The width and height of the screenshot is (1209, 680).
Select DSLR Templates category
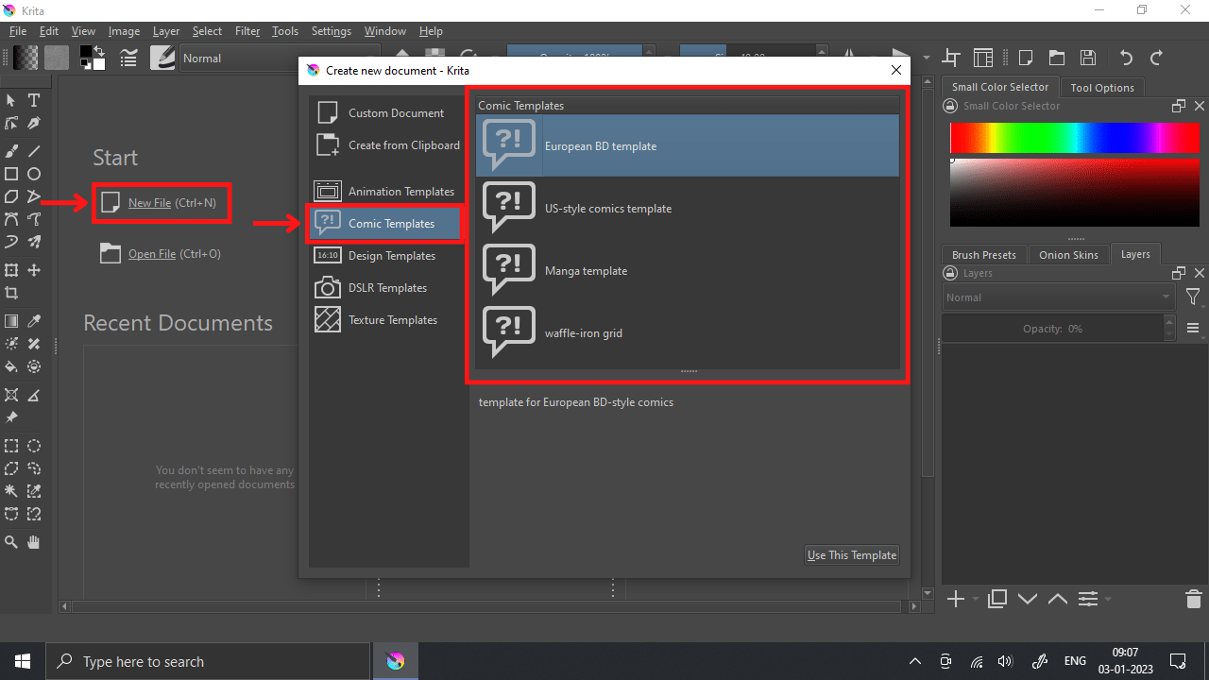pos(387,288)
